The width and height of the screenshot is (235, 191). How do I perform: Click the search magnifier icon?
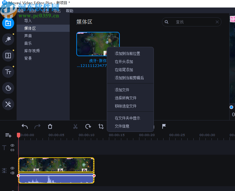(x=166, y=22)
